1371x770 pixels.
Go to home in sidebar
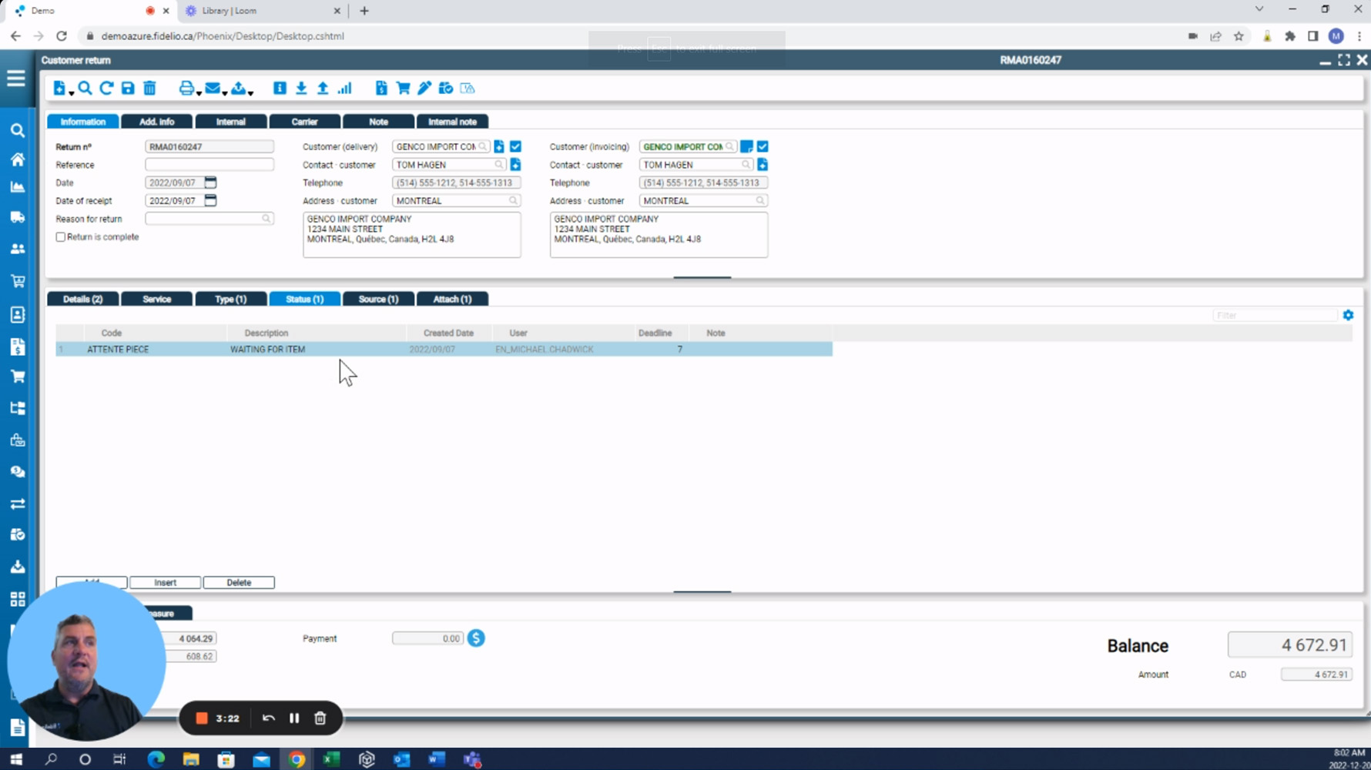coord(17,159)
